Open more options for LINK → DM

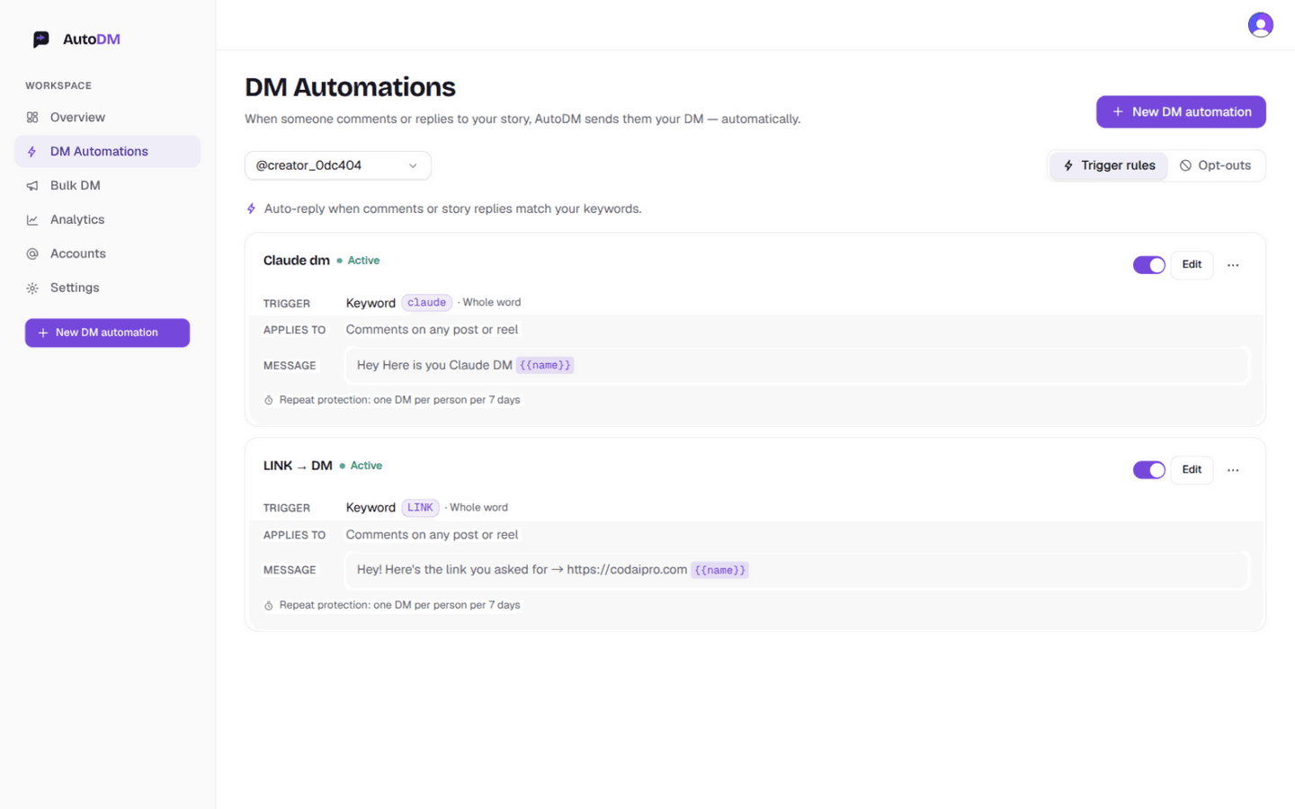click(1233, 470)
